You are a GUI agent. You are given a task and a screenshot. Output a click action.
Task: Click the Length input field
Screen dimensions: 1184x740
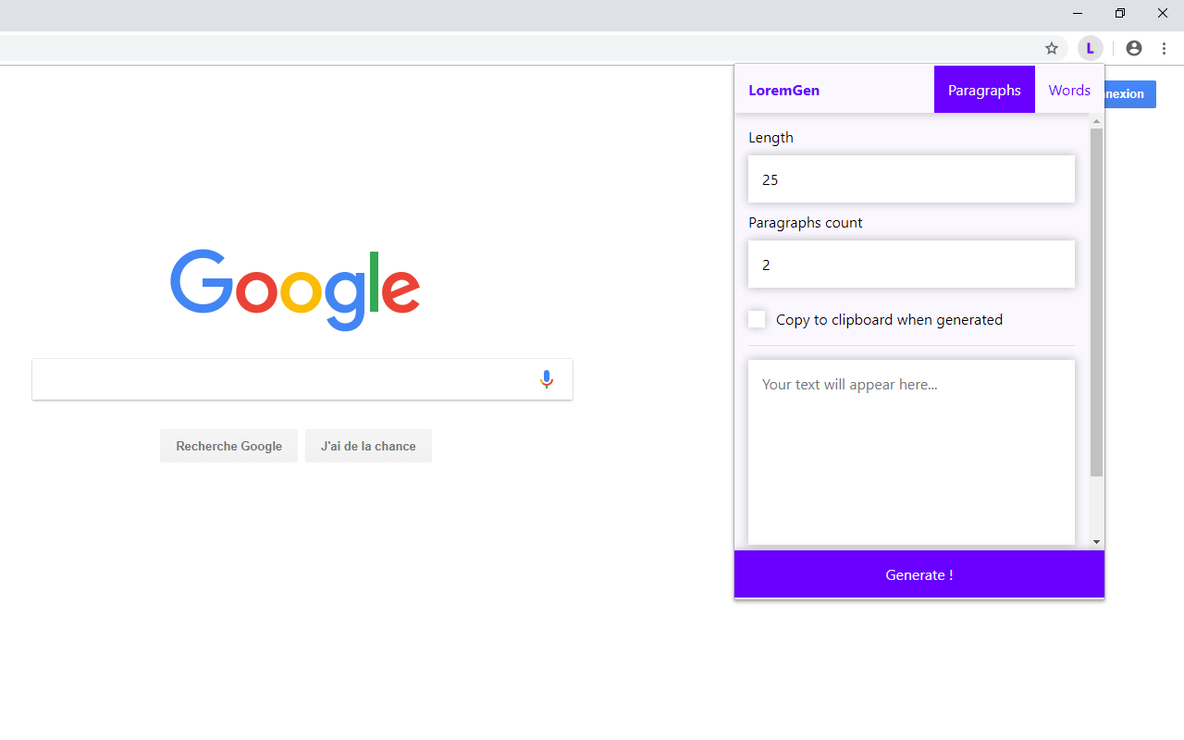[x=911, y=179]
